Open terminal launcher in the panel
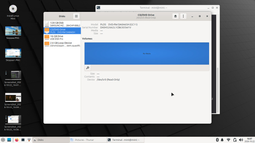This screenshot has height=143, width=255. (23, 140)
